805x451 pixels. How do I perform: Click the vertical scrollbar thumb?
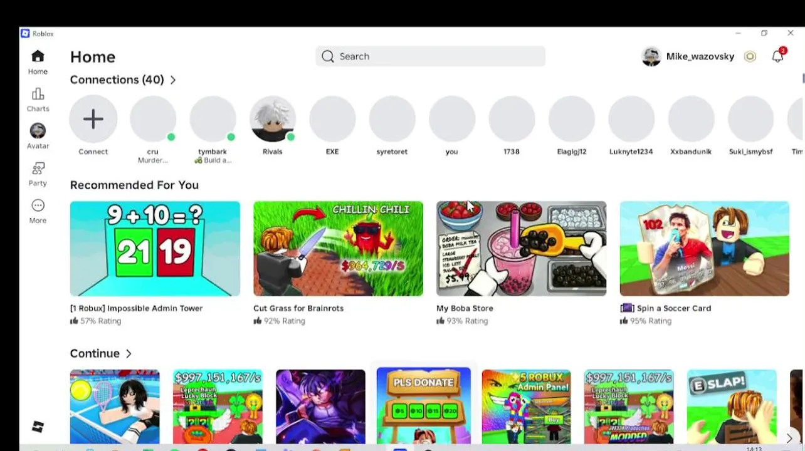[803, 78]
